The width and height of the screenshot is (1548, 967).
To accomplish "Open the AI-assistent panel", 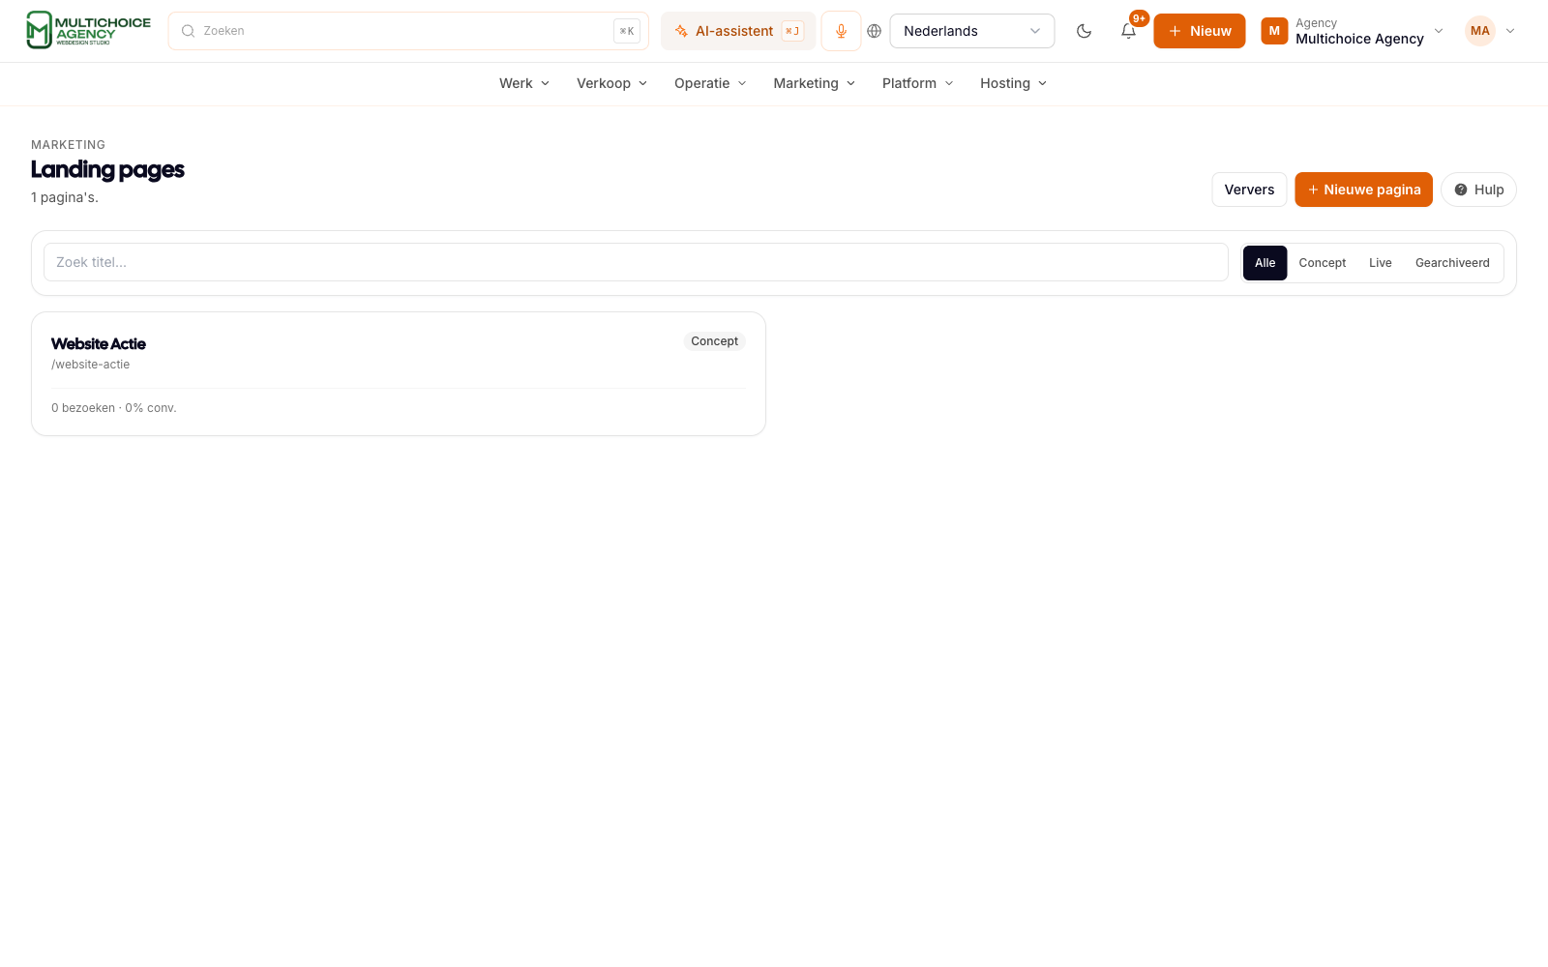I will point(738,31).
